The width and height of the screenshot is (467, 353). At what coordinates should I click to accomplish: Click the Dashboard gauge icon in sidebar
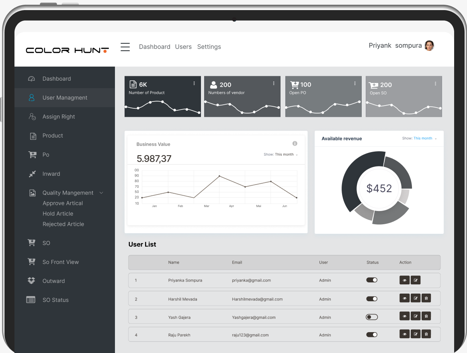pyautogui.click(x=32, y=79)
